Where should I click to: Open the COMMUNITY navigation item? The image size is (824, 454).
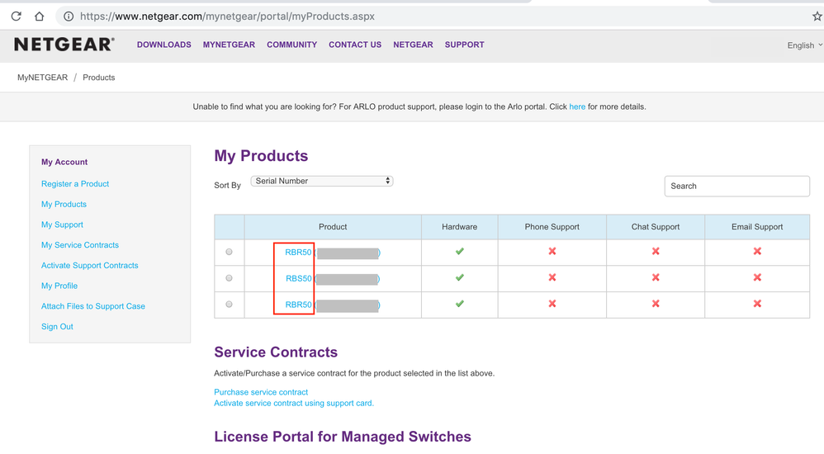point(291,45)
